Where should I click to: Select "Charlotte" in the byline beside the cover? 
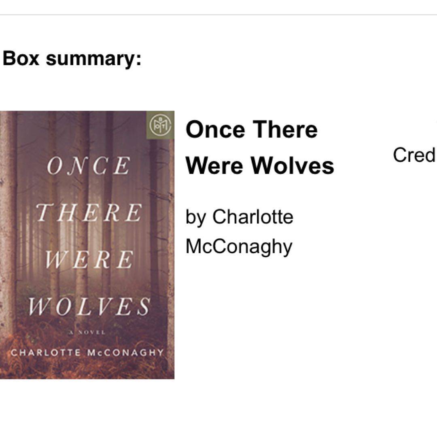click(x=252, y=217)
